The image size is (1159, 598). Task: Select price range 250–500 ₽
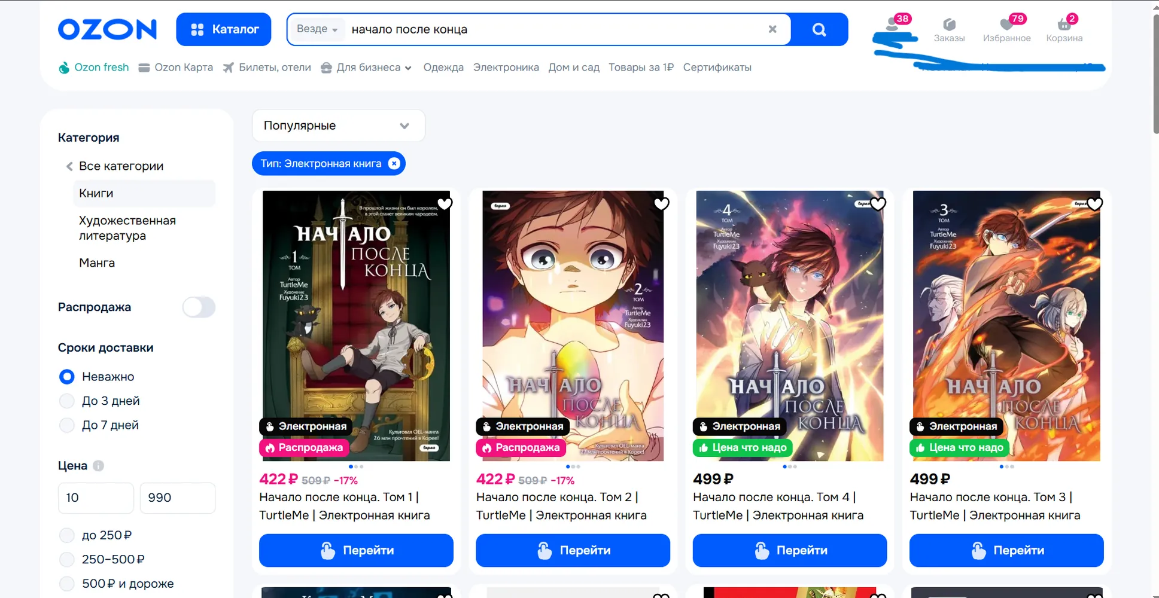click(67, 560)
